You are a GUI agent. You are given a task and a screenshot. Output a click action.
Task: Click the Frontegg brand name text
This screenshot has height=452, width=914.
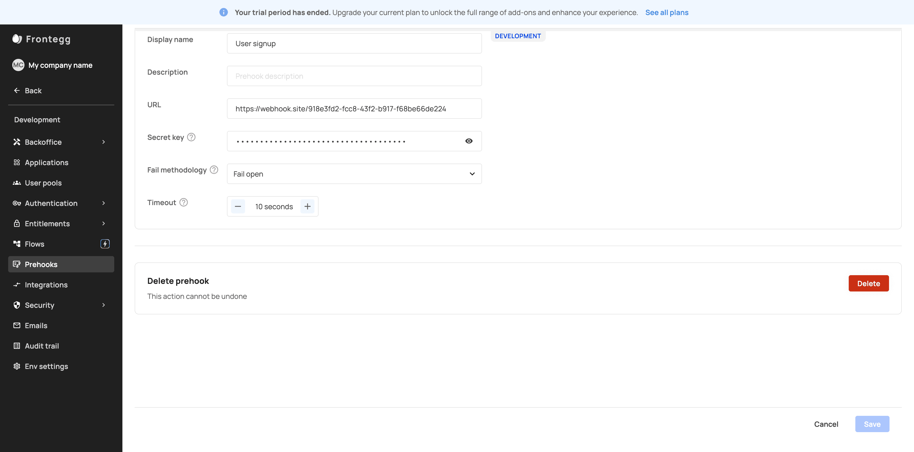click(48, 39)
